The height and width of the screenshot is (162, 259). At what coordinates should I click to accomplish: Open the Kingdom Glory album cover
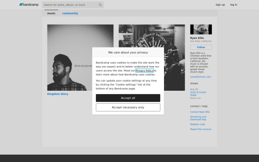tap(80, 57)
